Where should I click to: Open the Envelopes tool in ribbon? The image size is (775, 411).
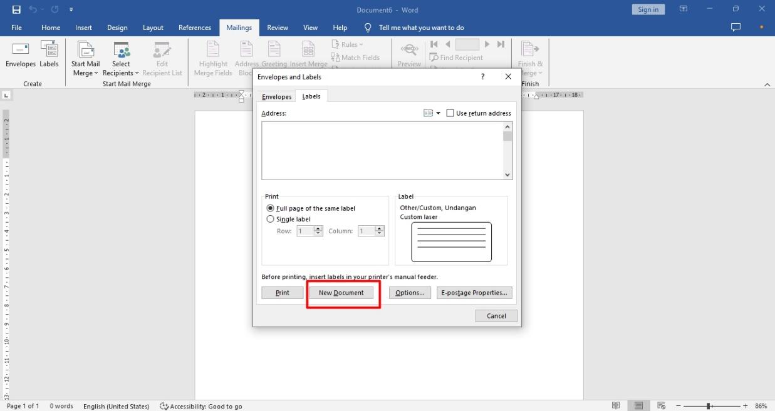pyautogui.click(x=21, y=54)
